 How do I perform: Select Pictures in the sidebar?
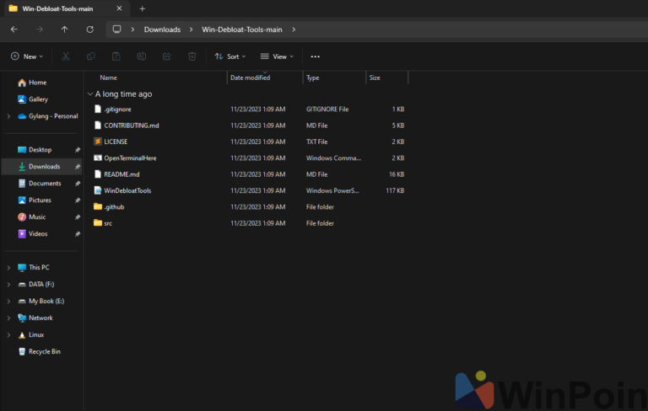(x=40, y=200)
